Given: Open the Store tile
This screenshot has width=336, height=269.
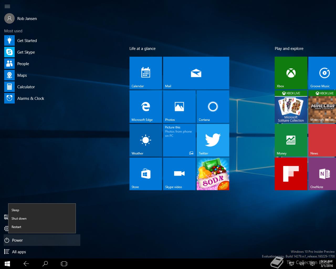Looking at the screenshot, I should pos(146,174).
